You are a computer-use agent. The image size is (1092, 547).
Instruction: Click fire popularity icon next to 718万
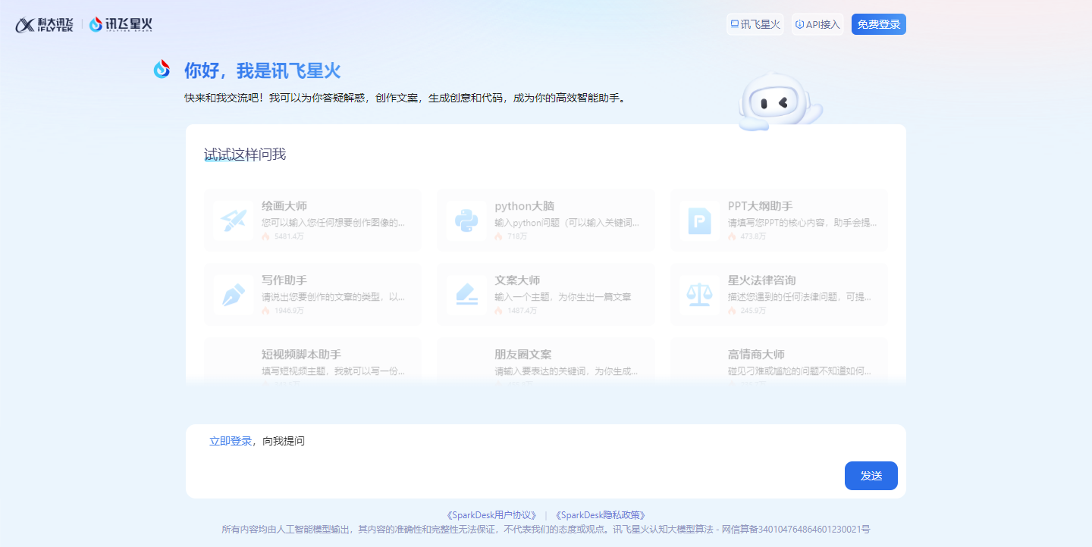[x=498, y=236]
